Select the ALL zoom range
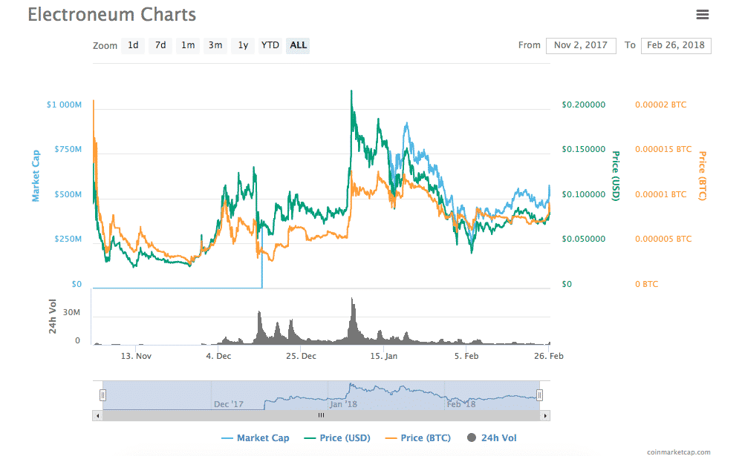Screen dimensions: 742x456 coord(298,45)
